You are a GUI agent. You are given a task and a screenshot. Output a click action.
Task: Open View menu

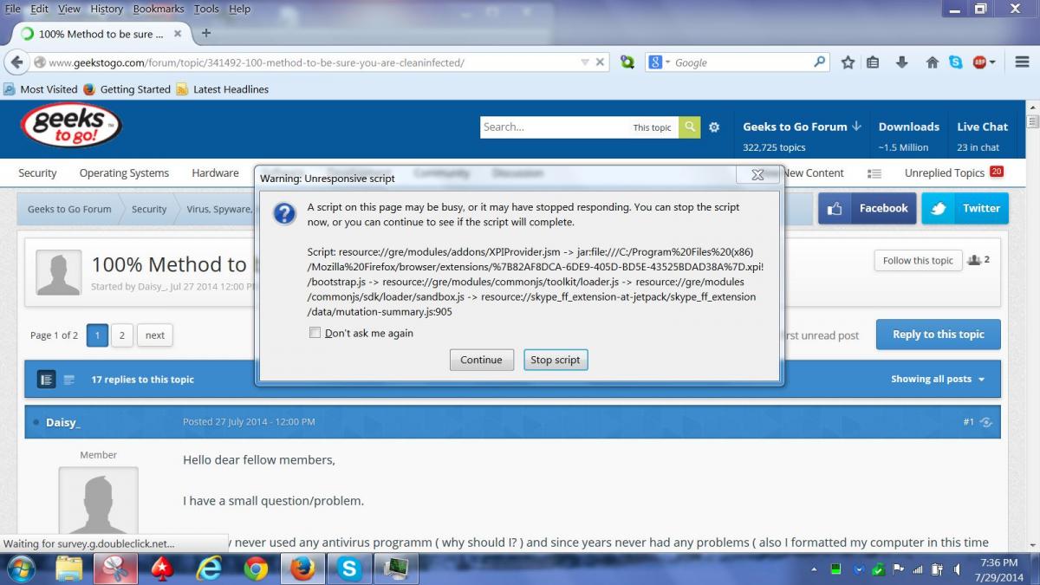point(69,9)
